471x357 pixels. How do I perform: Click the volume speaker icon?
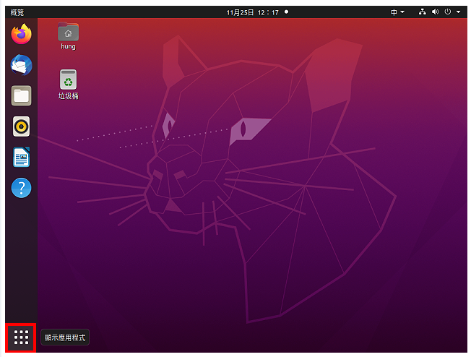click(435, 12)
